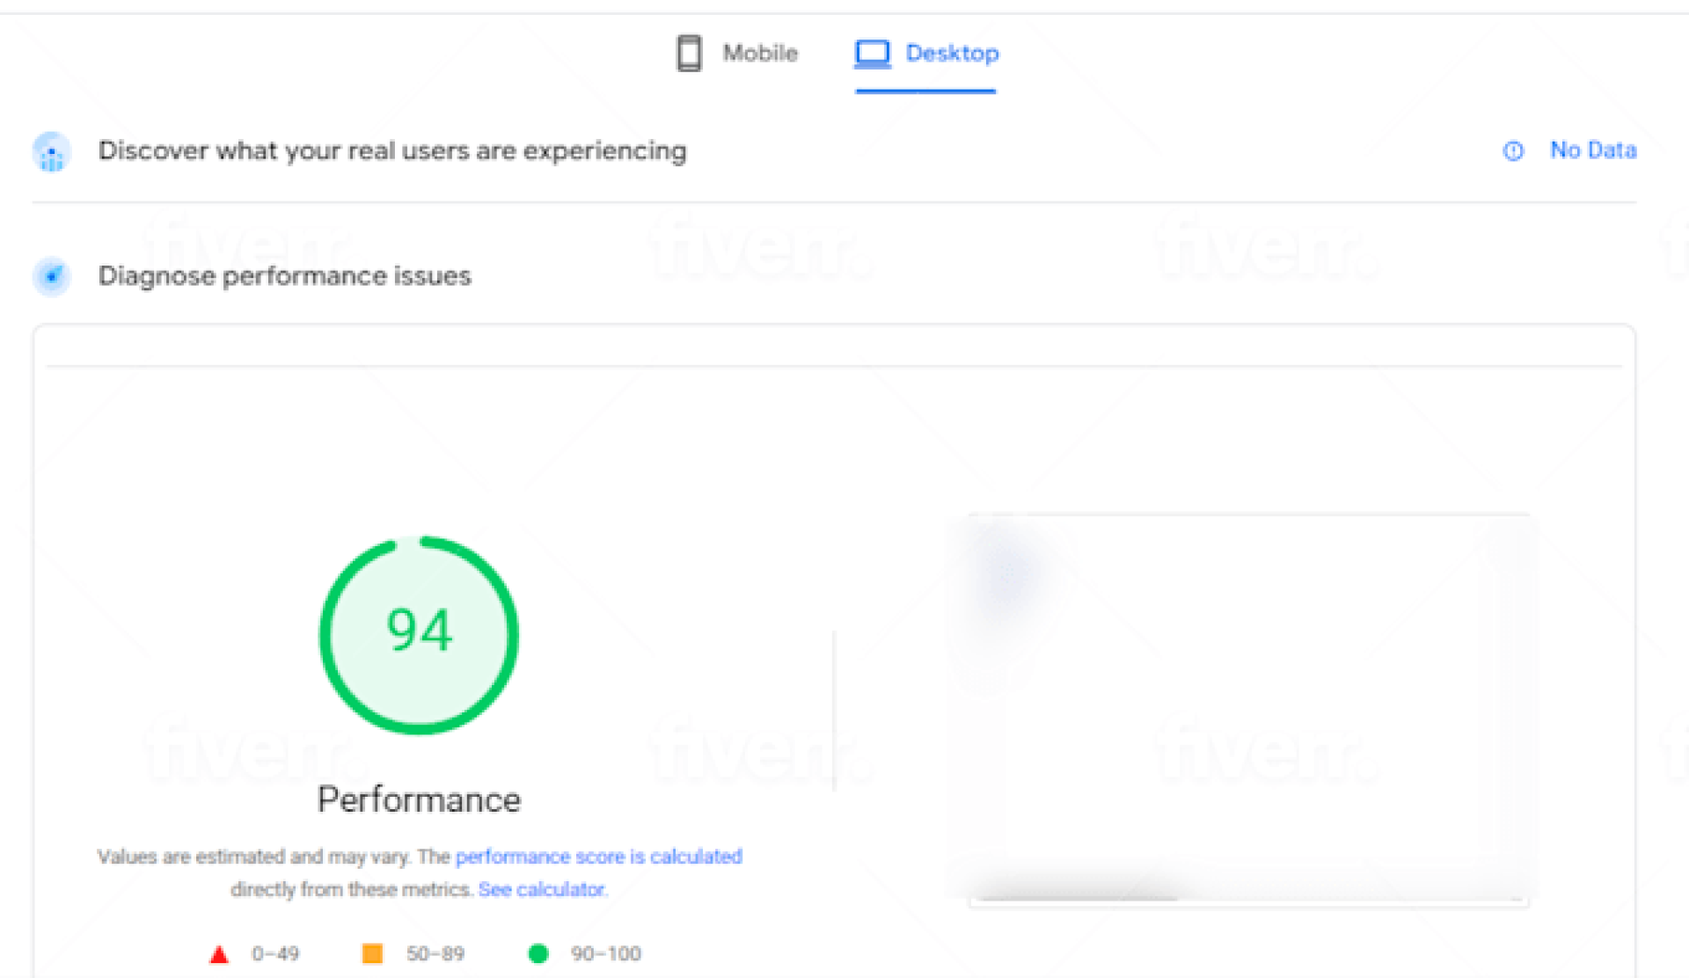Click the scrollbar beneath the screenshot thumbnail
Image resolution: width=1689 pixels, height=978 pixels.
point(1080,899)
